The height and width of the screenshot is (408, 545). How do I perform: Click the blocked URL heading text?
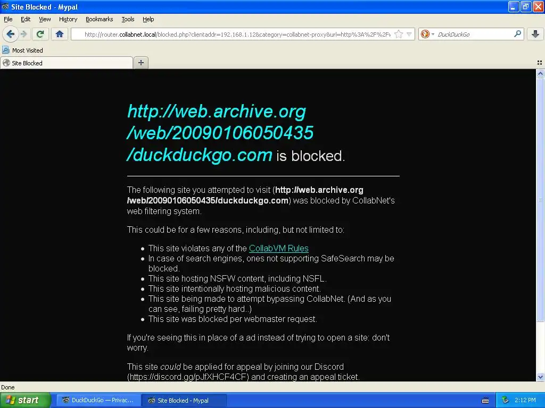[x=220, y=133]
